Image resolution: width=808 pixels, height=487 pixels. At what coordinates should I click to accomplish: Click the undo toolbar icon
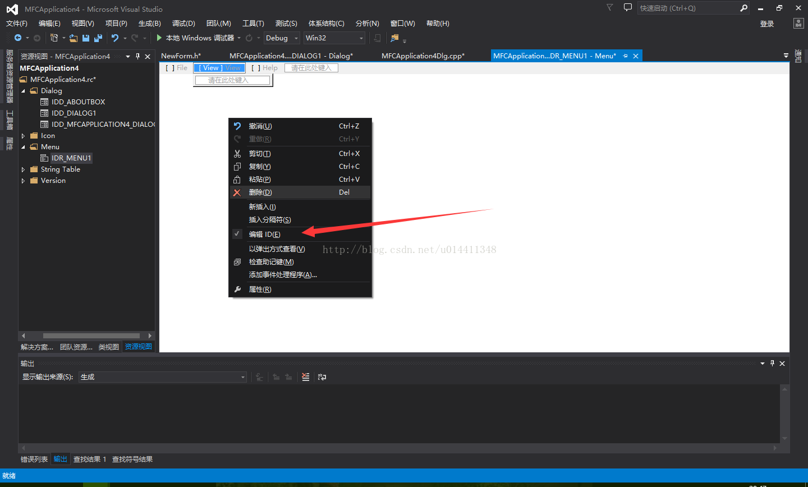click(x=115, y=38)
